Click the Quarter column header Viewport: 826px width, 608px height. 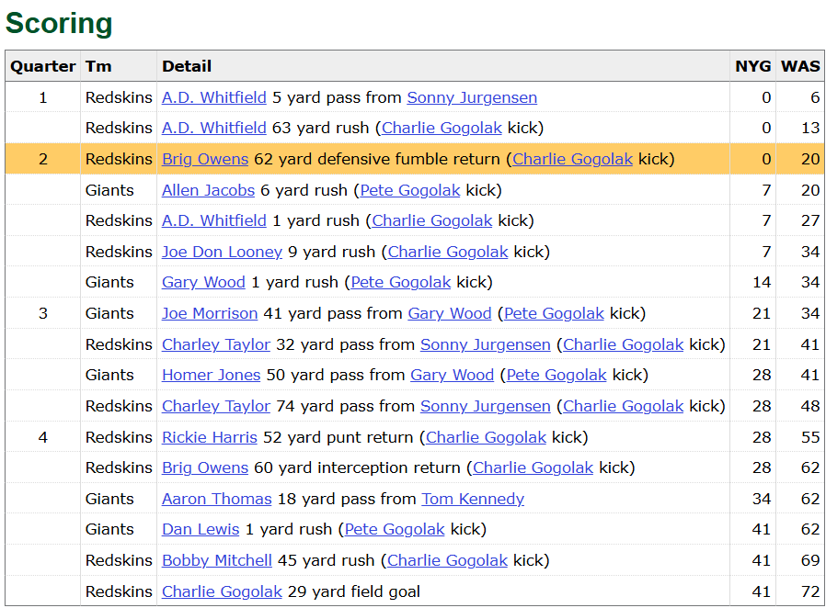42,66
